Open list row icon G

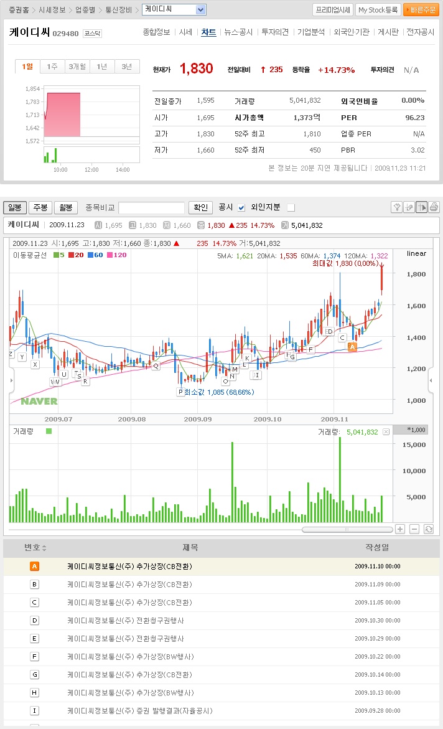[34, 675]
